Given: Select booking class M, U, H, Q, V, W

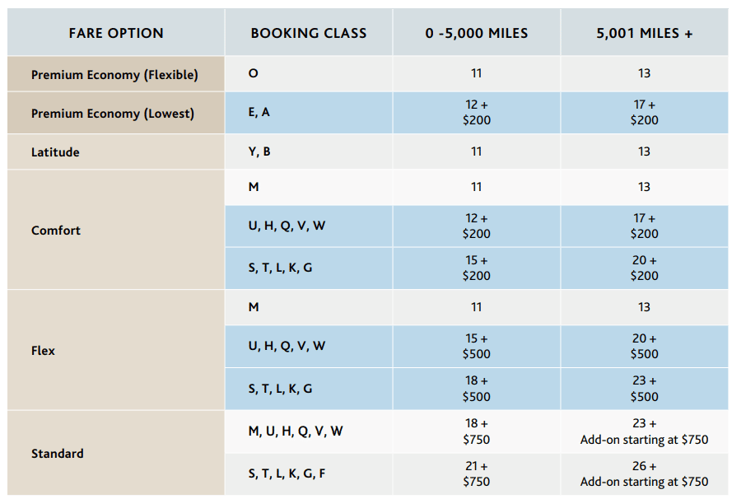Looking at the screenshot, I should [295, 431].
